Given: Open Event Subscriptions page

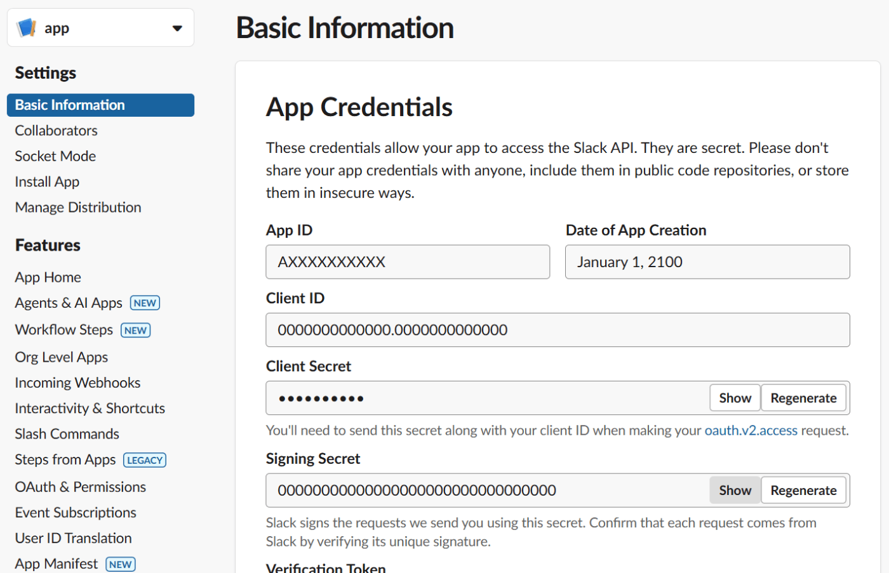Looking at the screenshot, I should coord(76,513).
